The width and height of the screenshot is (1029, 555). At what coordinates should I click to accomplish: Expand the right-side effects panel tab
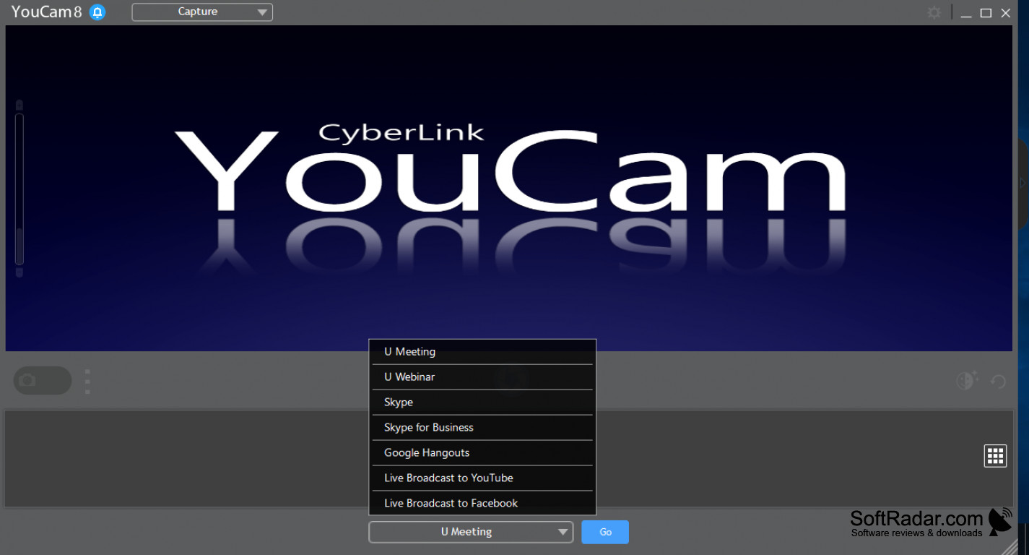(1023, 184)
